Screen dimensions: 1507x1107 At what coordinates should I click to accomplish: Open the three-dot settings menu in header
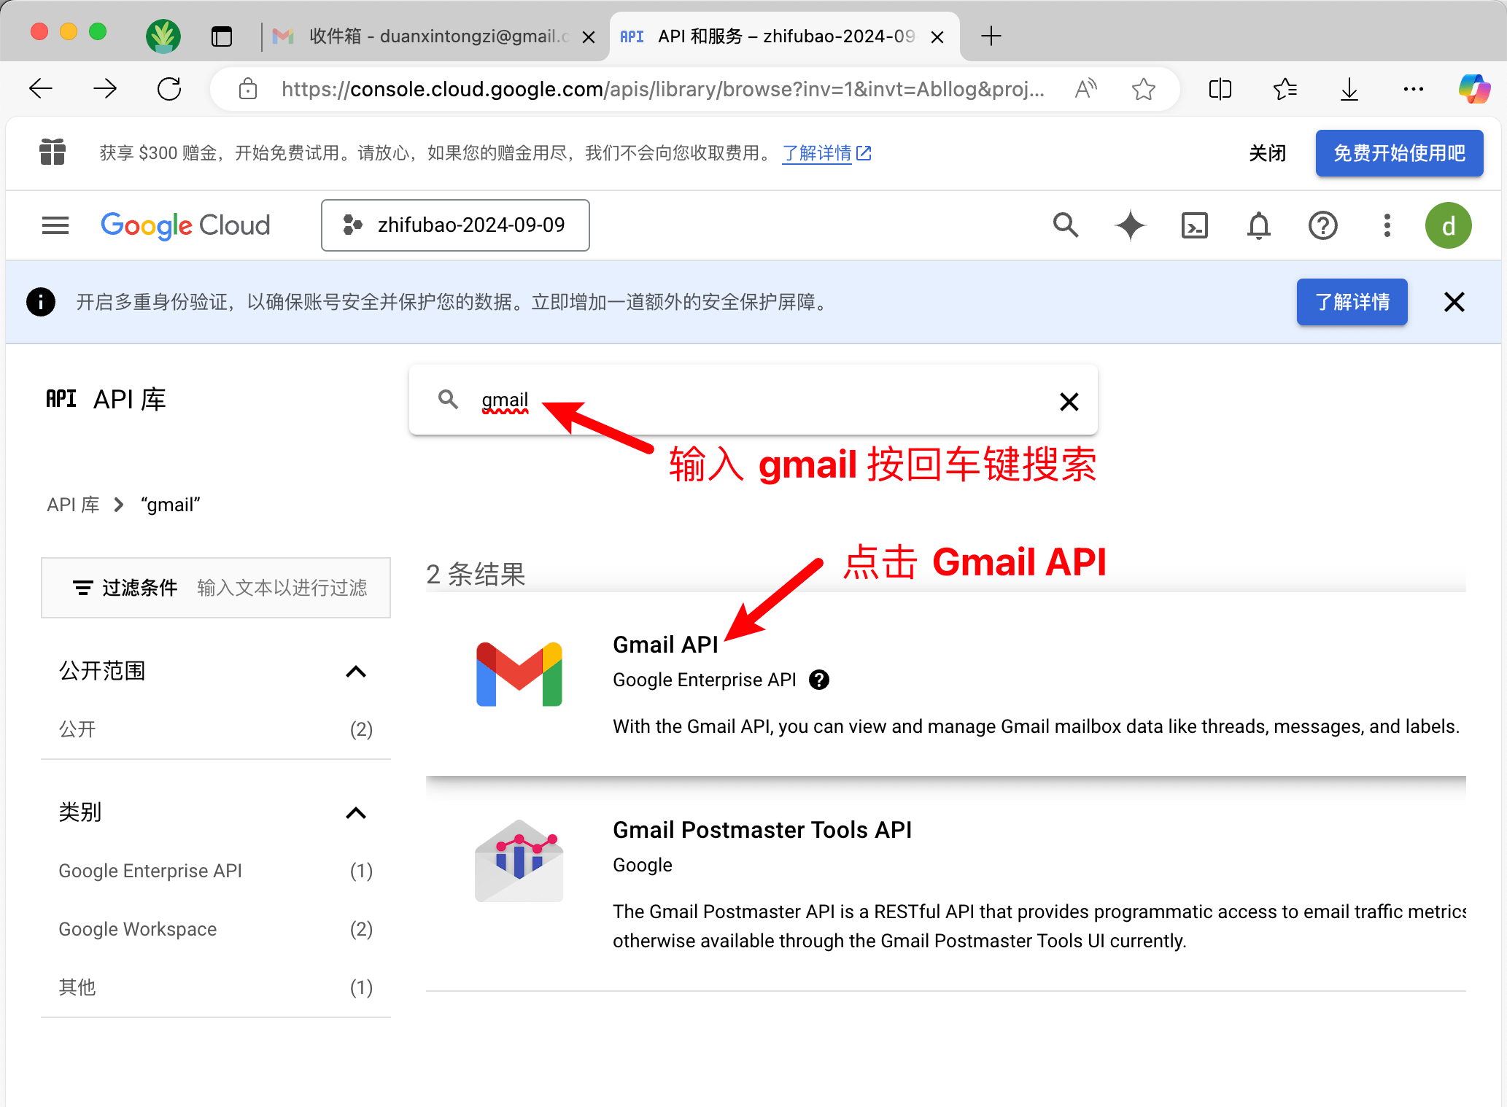[x=1387, y=225]
